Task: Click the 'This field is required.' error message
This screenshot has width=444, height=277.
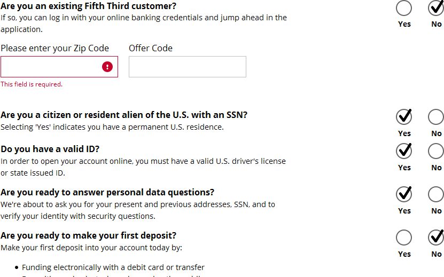Action: tap(32, 84)
